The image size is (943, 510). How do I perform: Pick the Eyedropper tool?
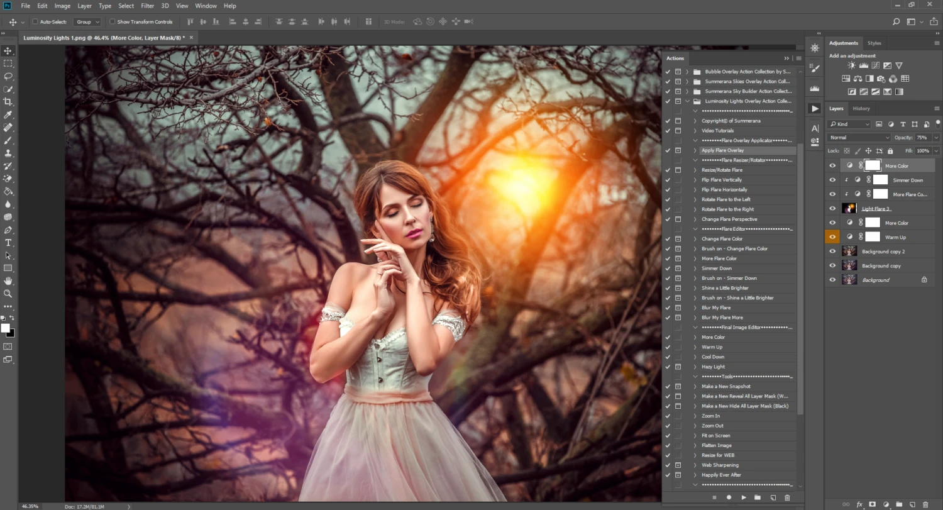(8, 114)
